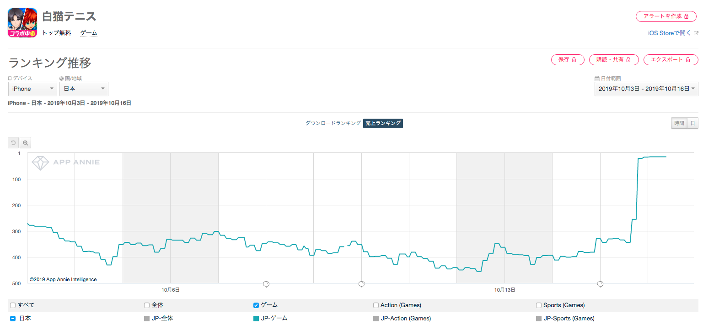Click the エクスポート button
This screenshot has width=703, height=335.
671,59
